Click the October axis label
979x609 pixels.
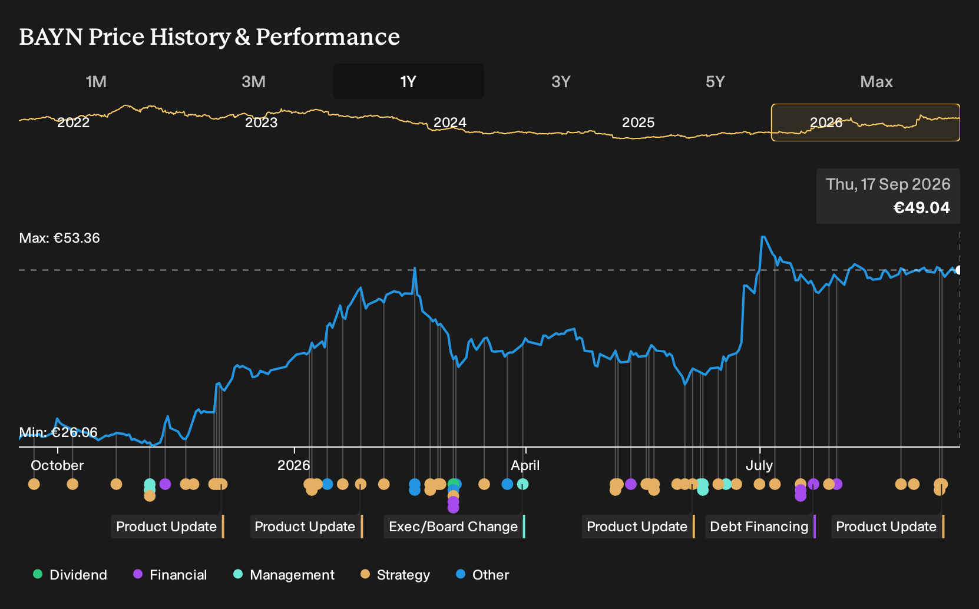coord(57,465)
